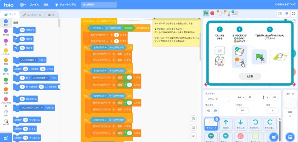This screenshot has height=142, width=298.
Task: Stop the program with red stop icon
Action: coord(212,13)
